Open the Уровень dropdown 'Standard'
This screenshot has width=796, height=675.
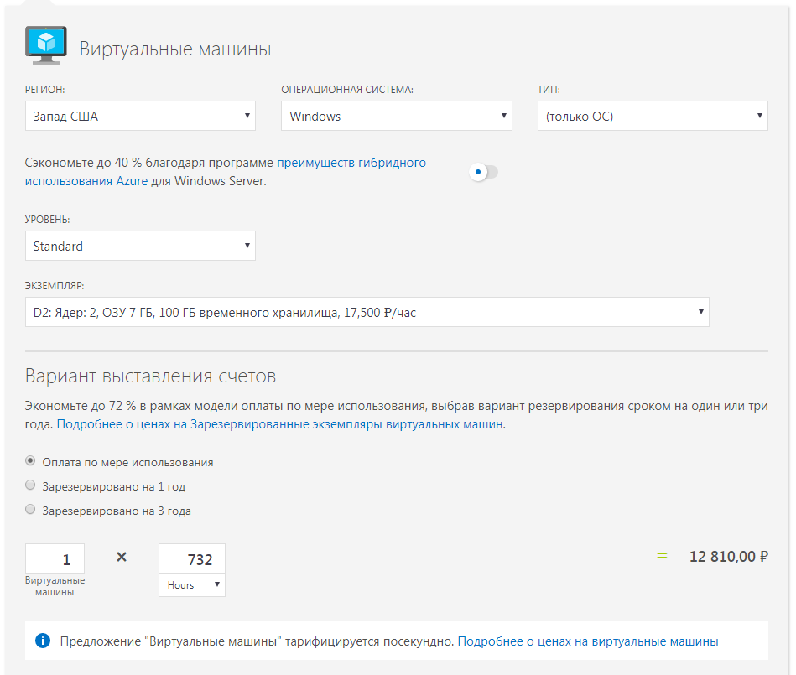pos(140,246)
